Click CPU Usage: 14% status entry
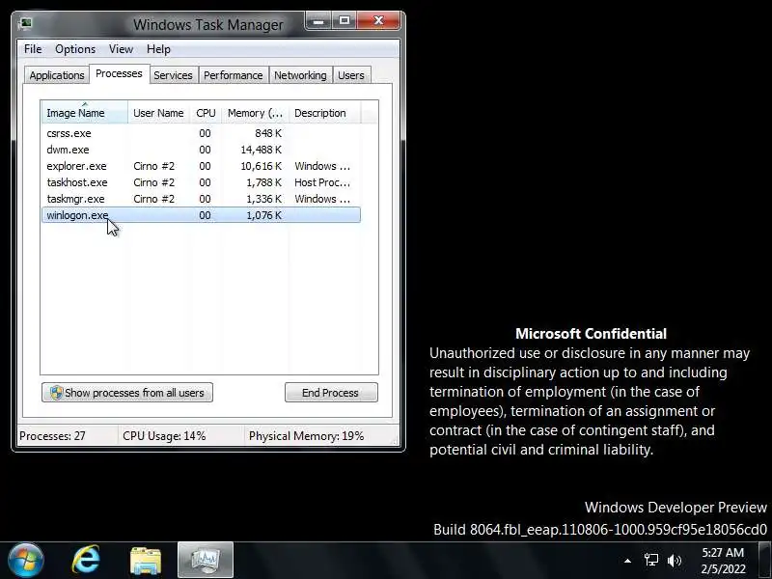Image resolution: width=772 pixels, height=579 pixels. 164,436
